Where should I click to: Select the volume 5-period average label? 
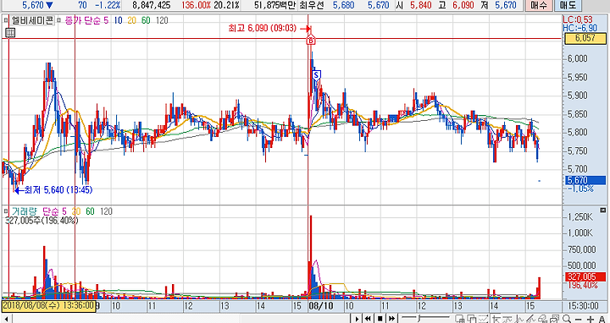click(x=64, y=211)
